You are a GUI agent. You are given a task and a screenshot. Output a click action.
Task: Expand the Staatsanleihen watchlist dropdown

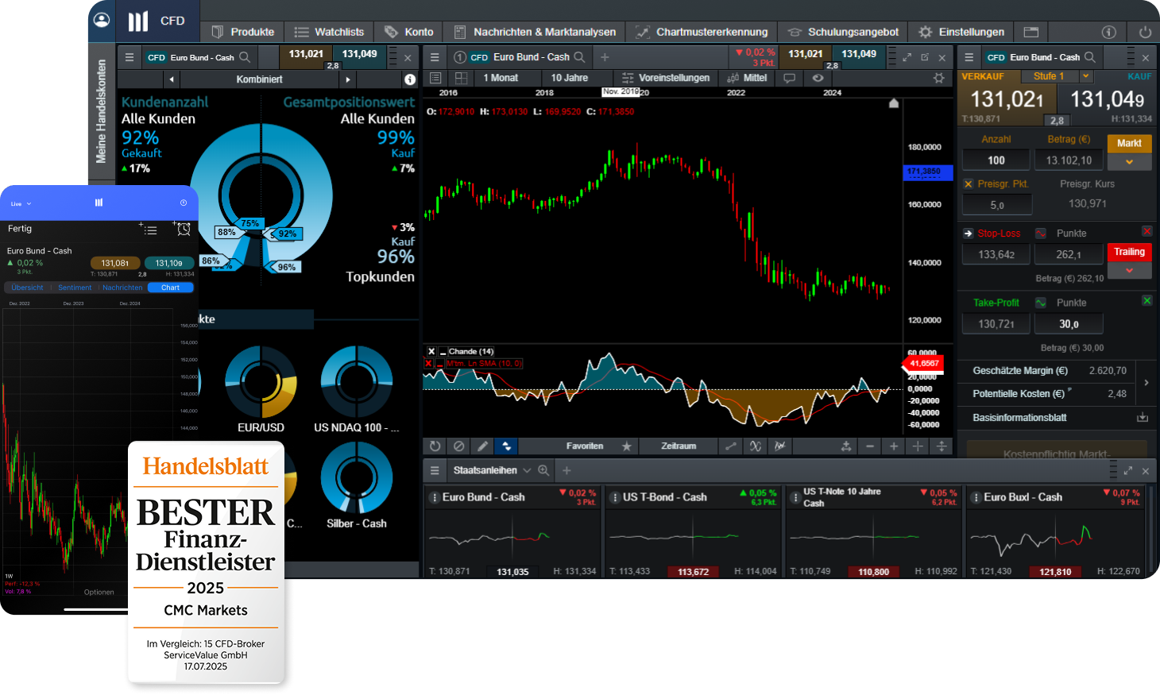point(527,470)
